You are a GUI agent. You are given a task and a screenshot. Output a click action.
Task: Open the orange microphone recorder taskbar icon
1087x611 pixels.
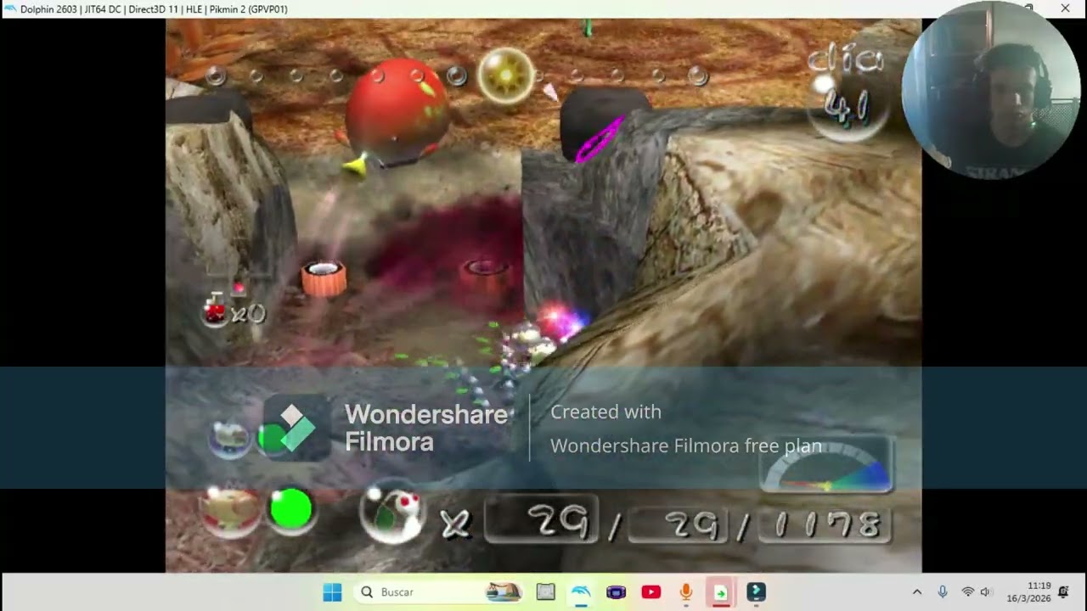coord(686,591)
